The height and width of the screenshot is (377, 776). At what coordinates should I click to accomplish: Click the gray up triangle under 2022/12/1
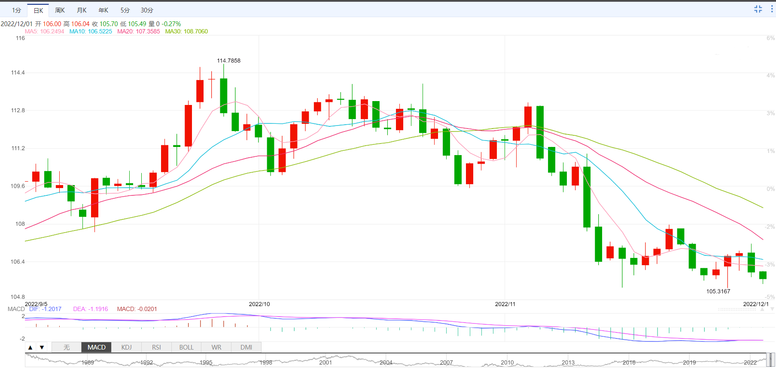click(x=762, y=309)
